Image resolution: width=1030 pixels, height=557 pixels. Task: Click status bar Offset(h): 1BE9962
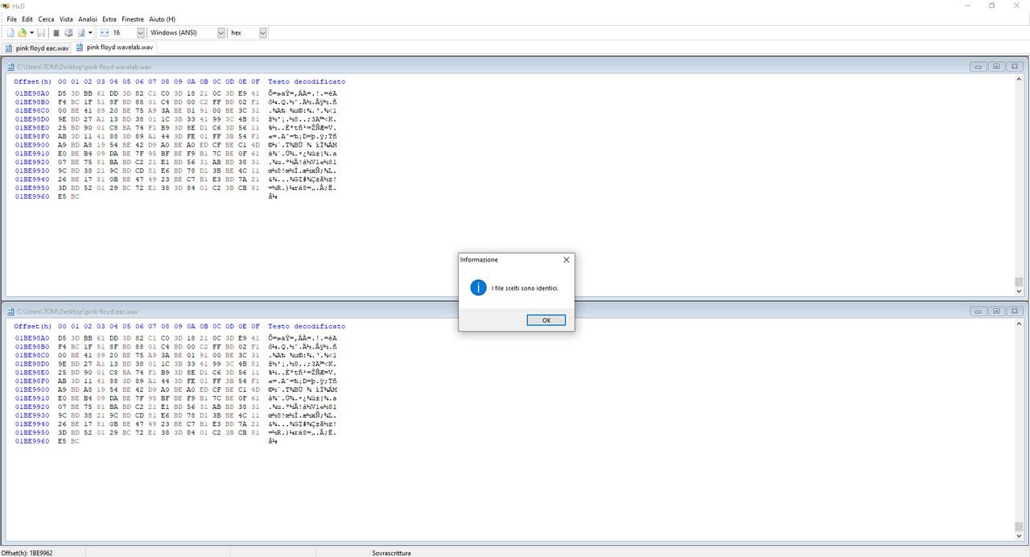pos(27,553)
